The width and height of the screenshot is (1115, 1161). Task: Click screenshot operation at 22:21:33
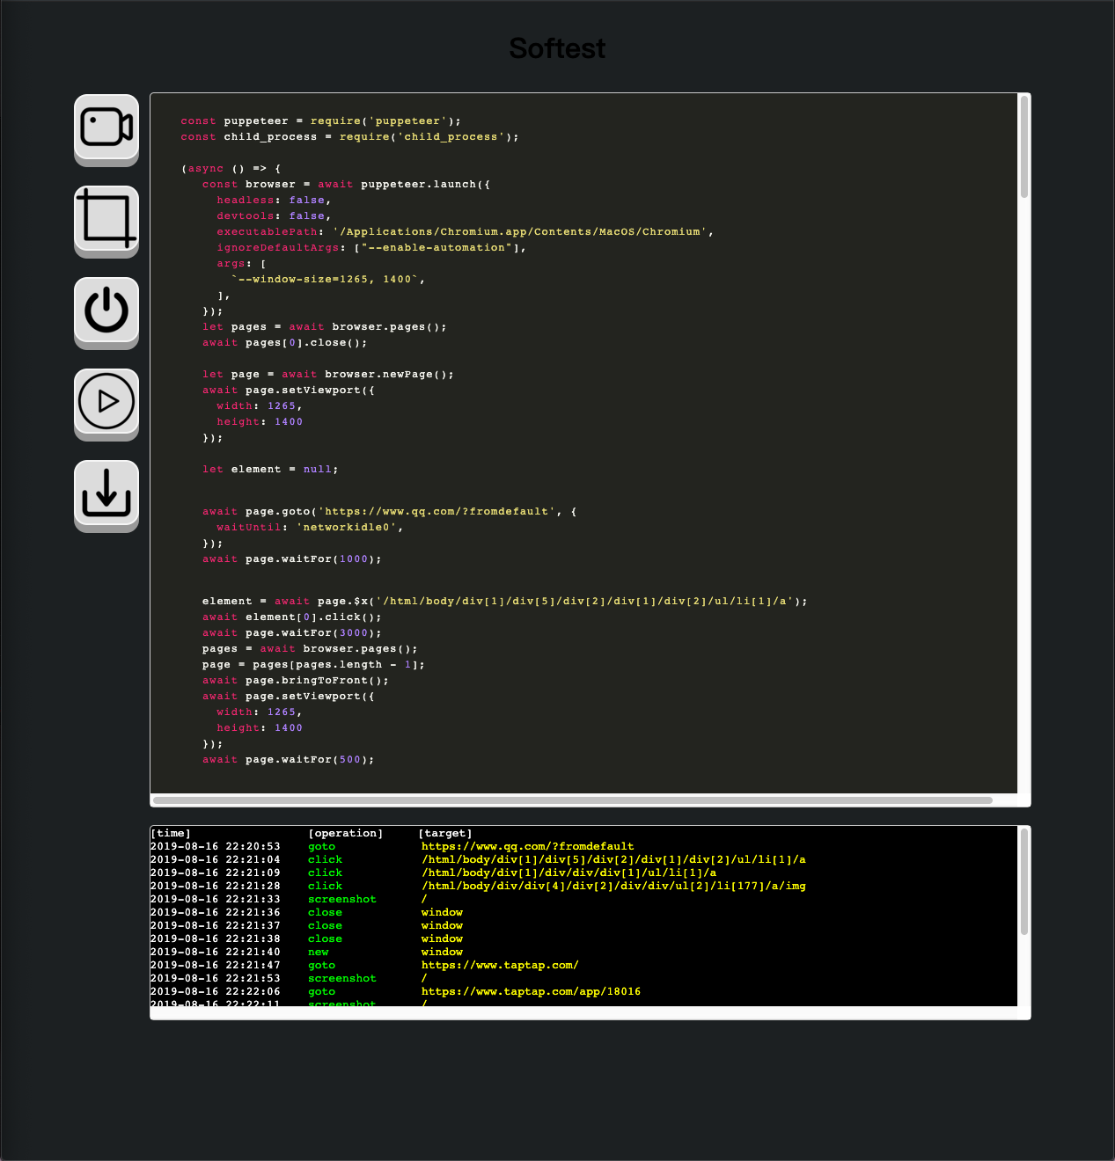(342, 899)
